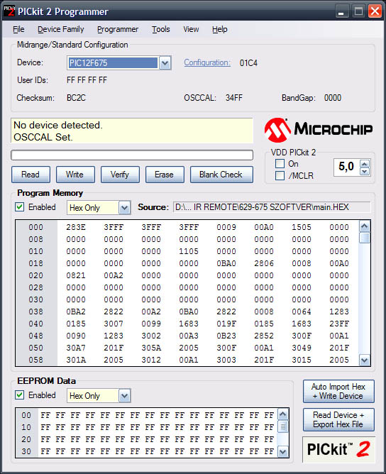Toggle EEPROM Data Enabled checkbox
386x474 pixels.
[x=20, y=395]
